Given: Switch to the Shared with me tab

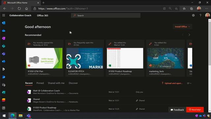Looking at the screenshot, I should point(56,83).
